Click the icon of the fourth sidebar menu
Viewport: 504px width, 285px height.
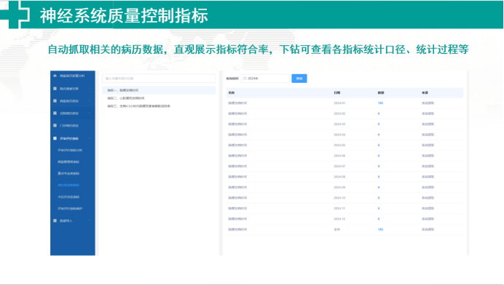55,113
